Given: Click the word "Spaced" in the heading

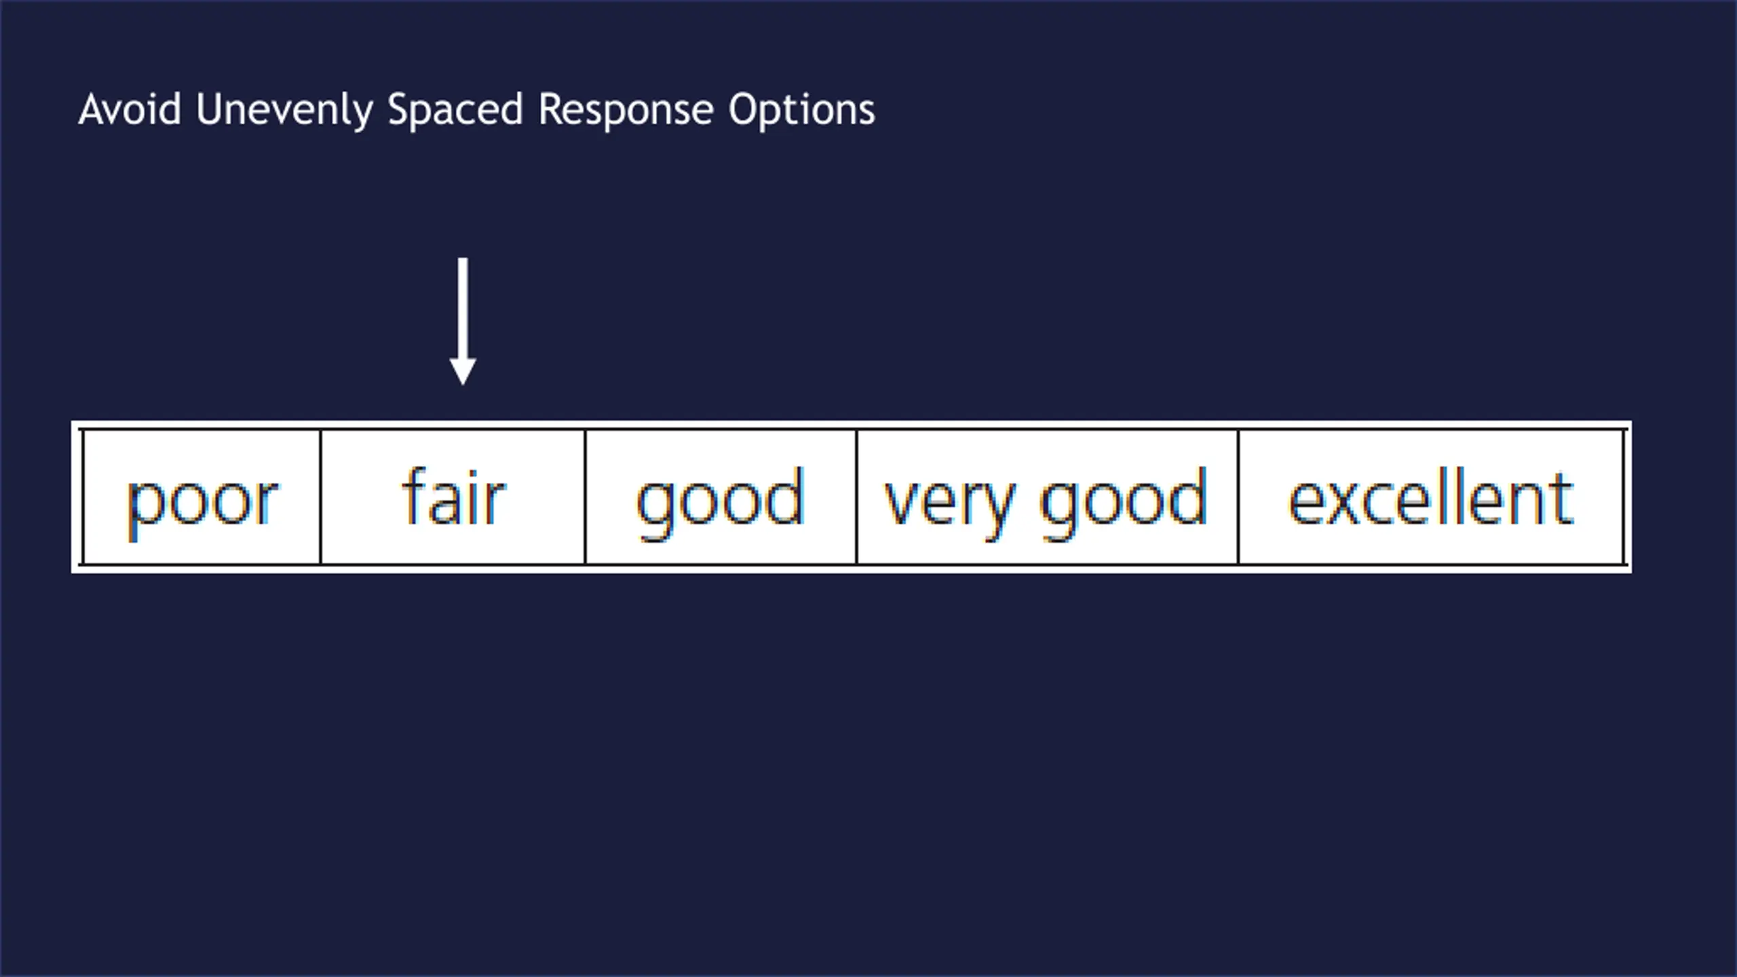Looking at the screenshot, I should pos(455,111).
